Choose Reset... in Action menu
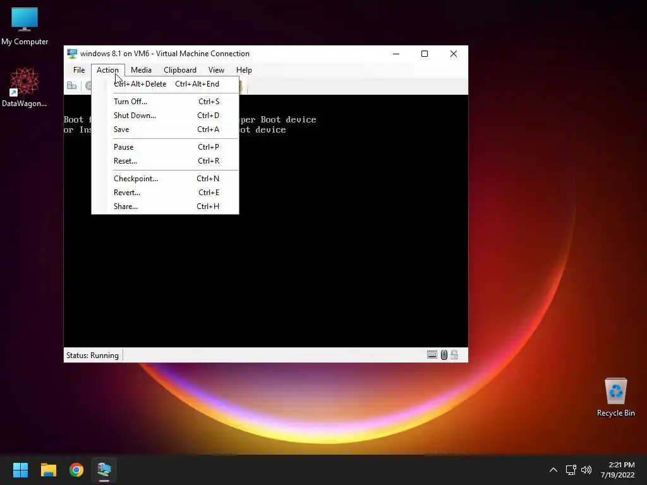The height and width of the screenshot is (485, 647). coord(165,161)
